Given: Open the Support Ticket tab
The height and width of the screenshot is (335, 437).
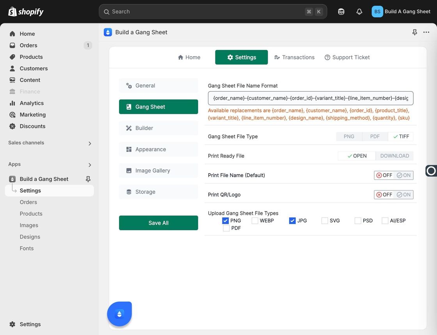Looking at the screenshot, I should click(x=347, y=57).
